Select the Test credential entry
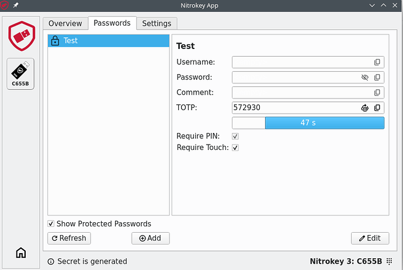Screen dimensions: 403x270 point(109,41)
